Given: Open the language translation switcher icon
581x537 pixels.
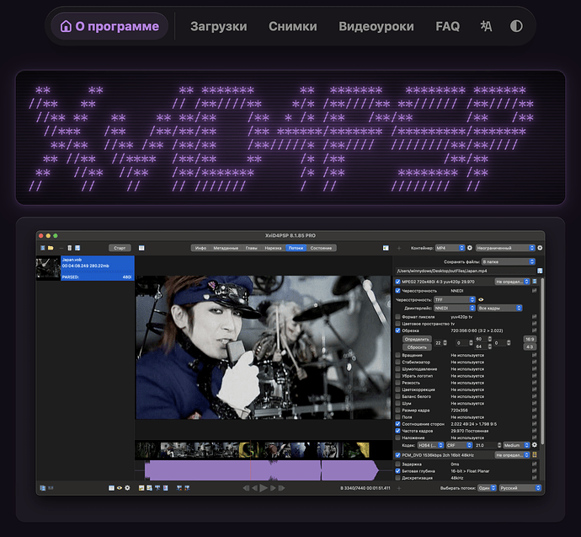Looking at the screenshot, I should point(486,26).
